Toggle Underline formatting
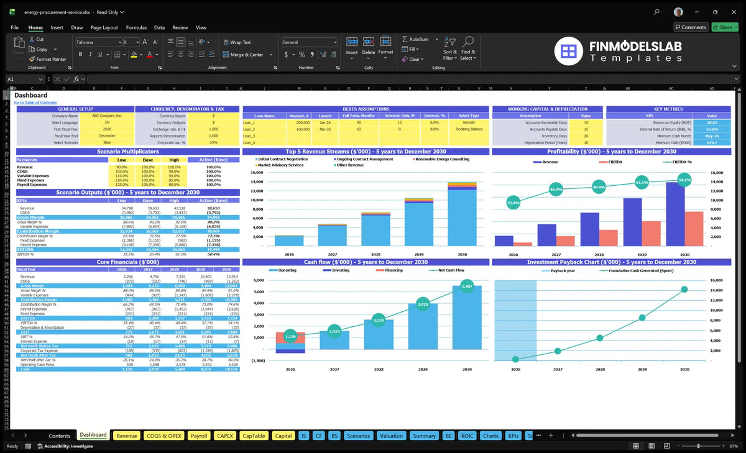 [x=99, y=55]
